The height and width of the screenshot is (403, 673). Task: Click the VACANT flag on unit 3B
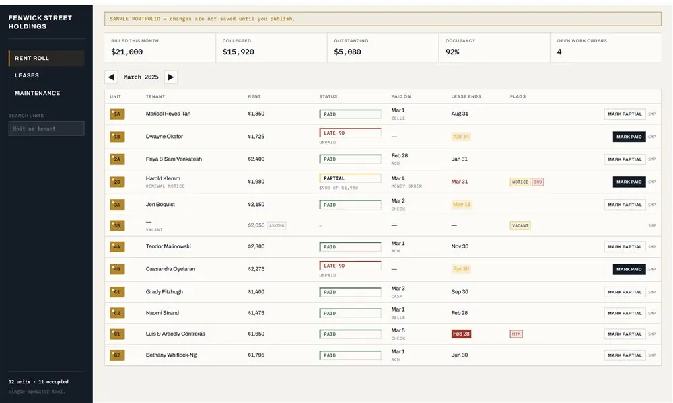[520, 226]
